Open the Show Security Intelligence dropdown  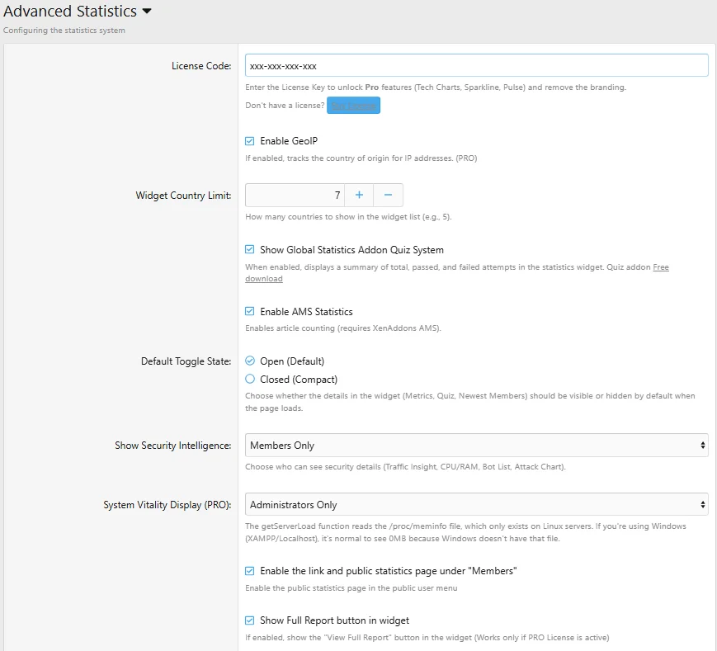(477, 446)
